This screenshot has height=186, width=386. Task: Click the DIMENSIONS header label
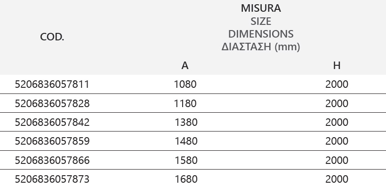pos(261,34)
